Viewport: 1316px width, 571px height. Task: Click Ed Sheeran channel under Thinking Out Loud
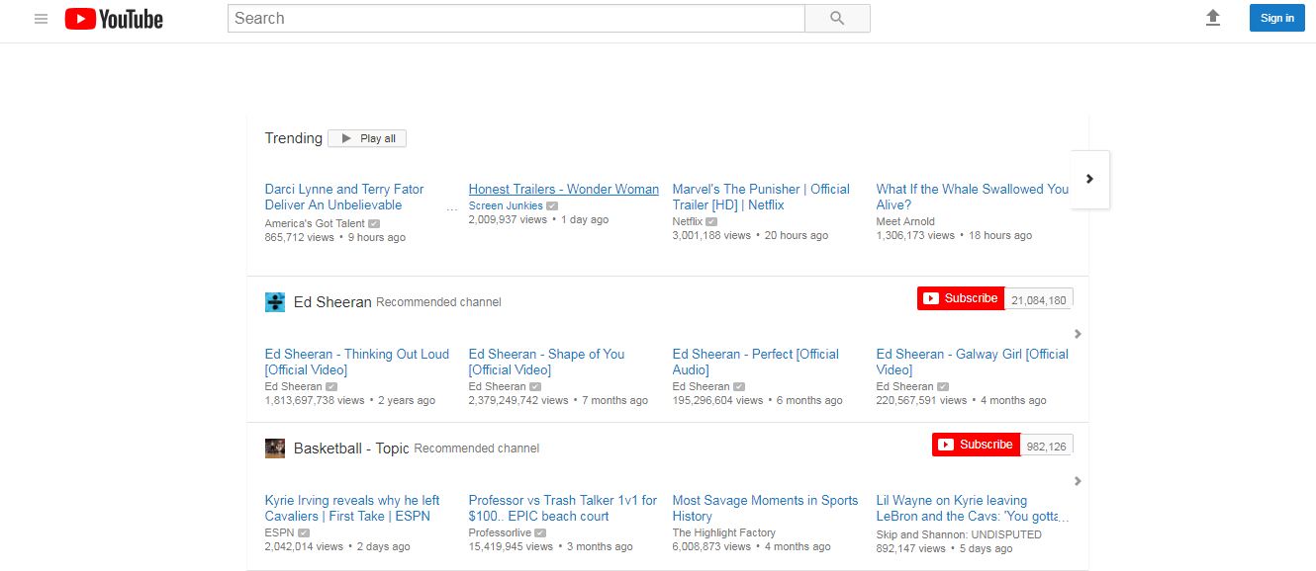point(293,386)
